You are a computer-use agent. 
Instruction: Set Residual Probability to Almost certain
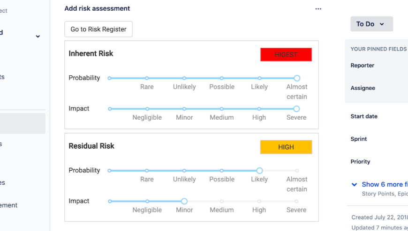(297, 171)
